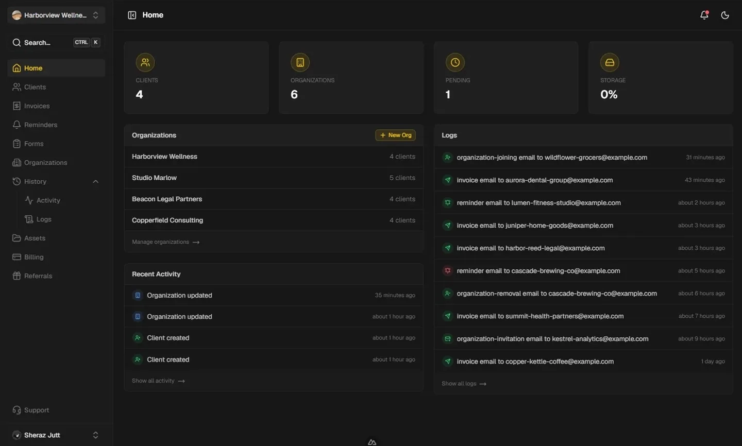
Task: Click the Storage drive icon
Action: click(x=610, y=62)
